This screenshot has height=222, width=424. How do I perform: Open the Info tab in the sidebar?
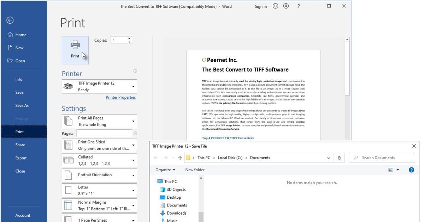coord(19,79)
